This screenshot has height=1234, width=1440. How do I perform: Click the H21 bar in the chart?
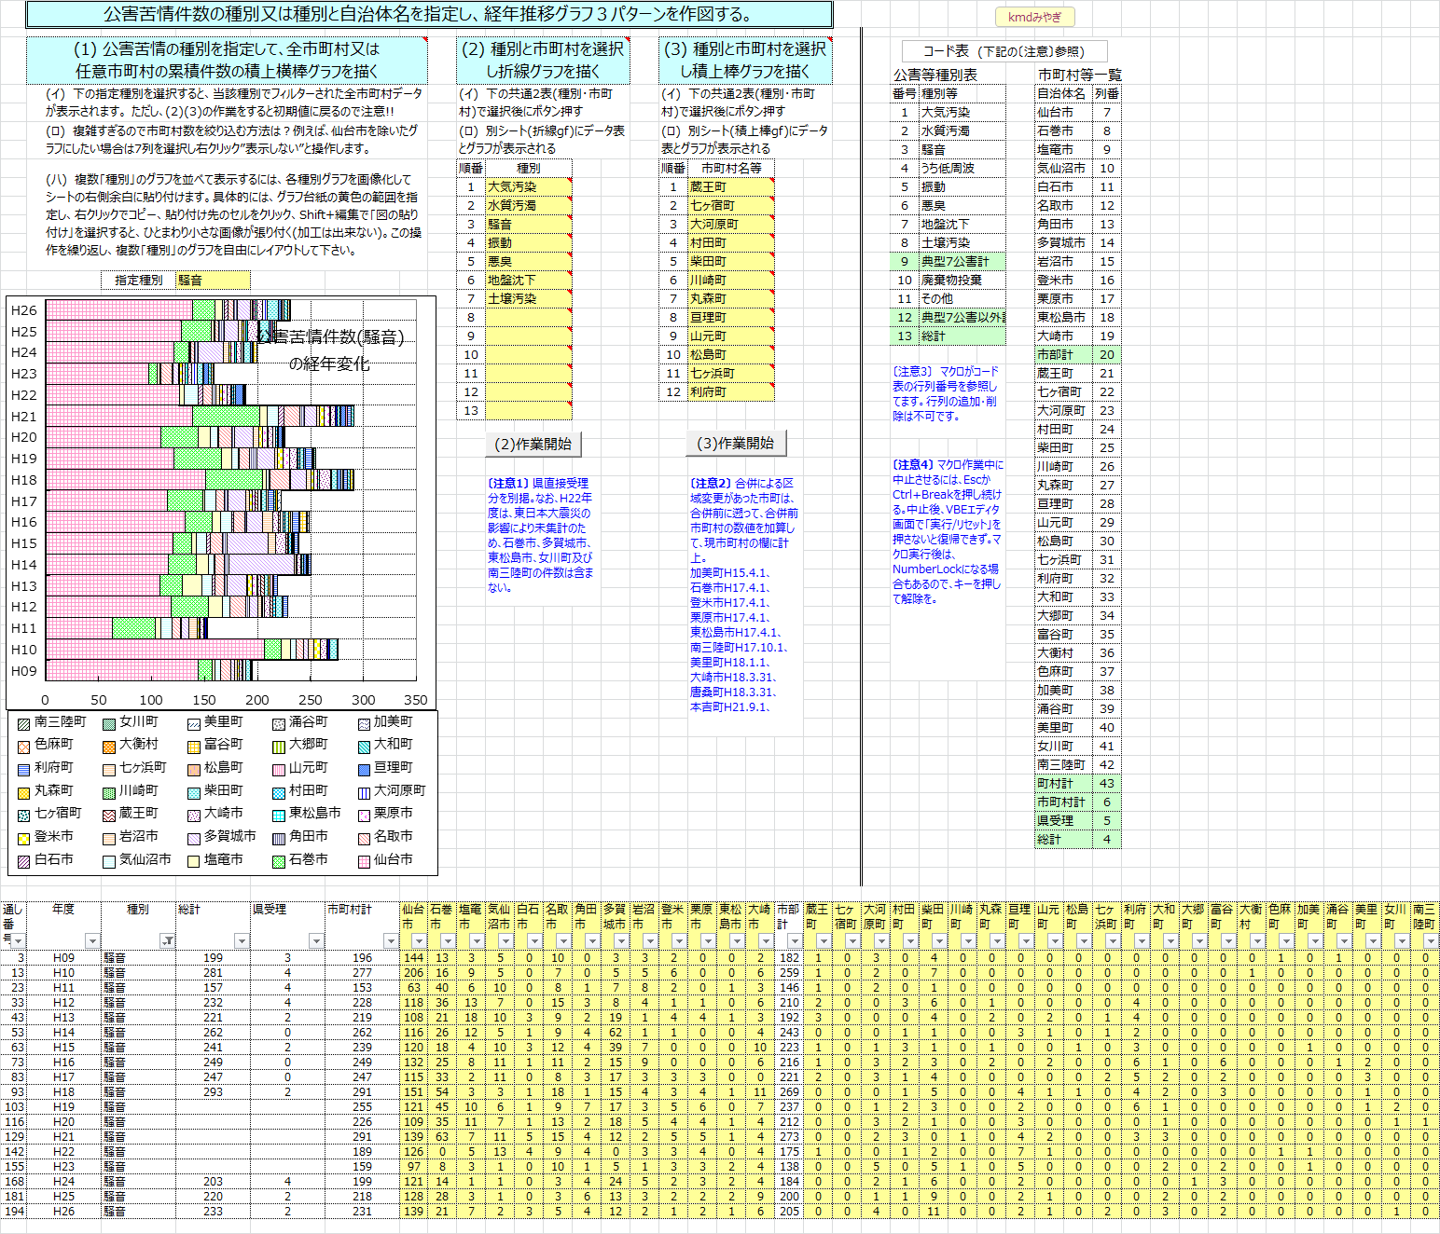[200, 416]
